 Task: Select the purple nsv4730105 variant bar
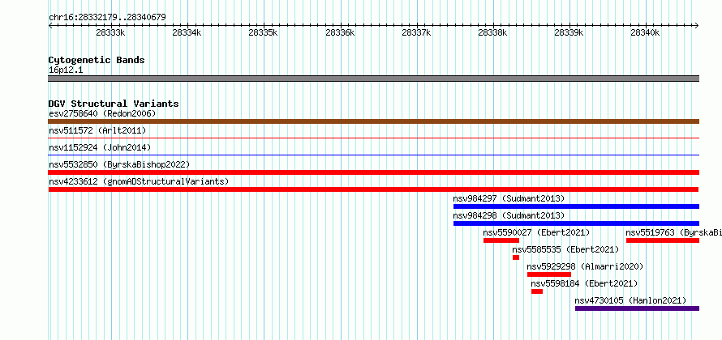coord(638,308)
